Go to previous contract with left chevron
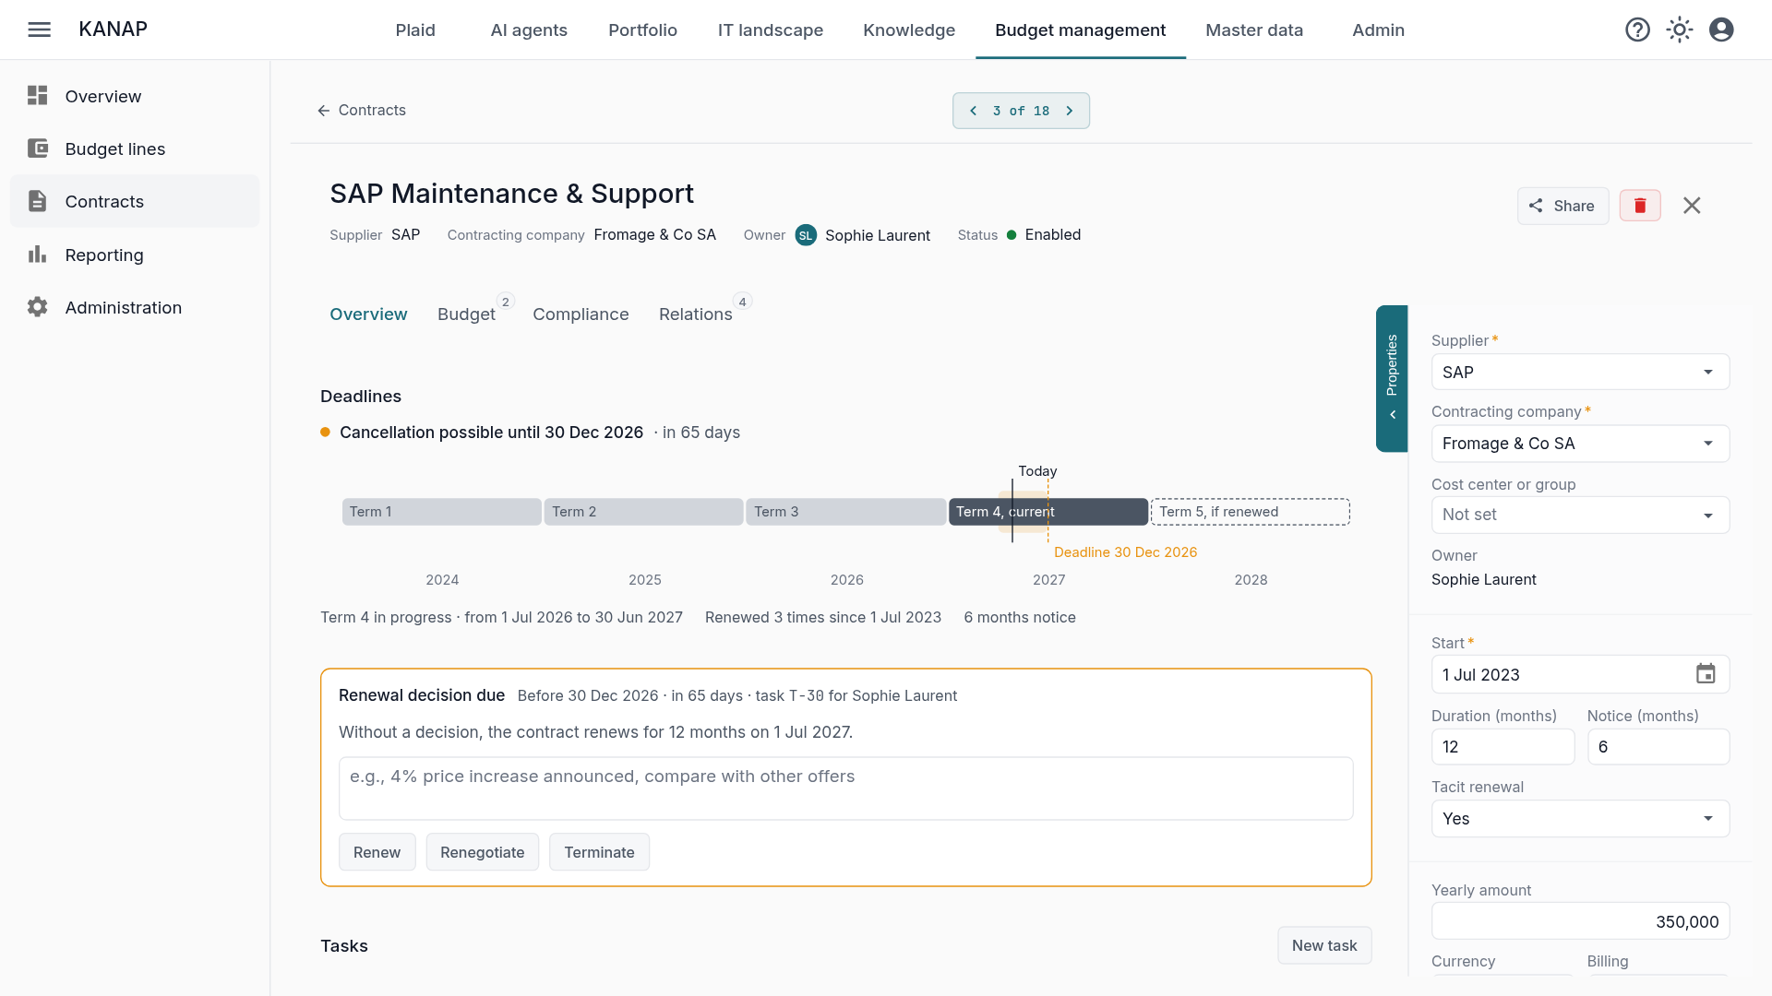This screenshot has width=1772, height=996. (x=973, y=111)
